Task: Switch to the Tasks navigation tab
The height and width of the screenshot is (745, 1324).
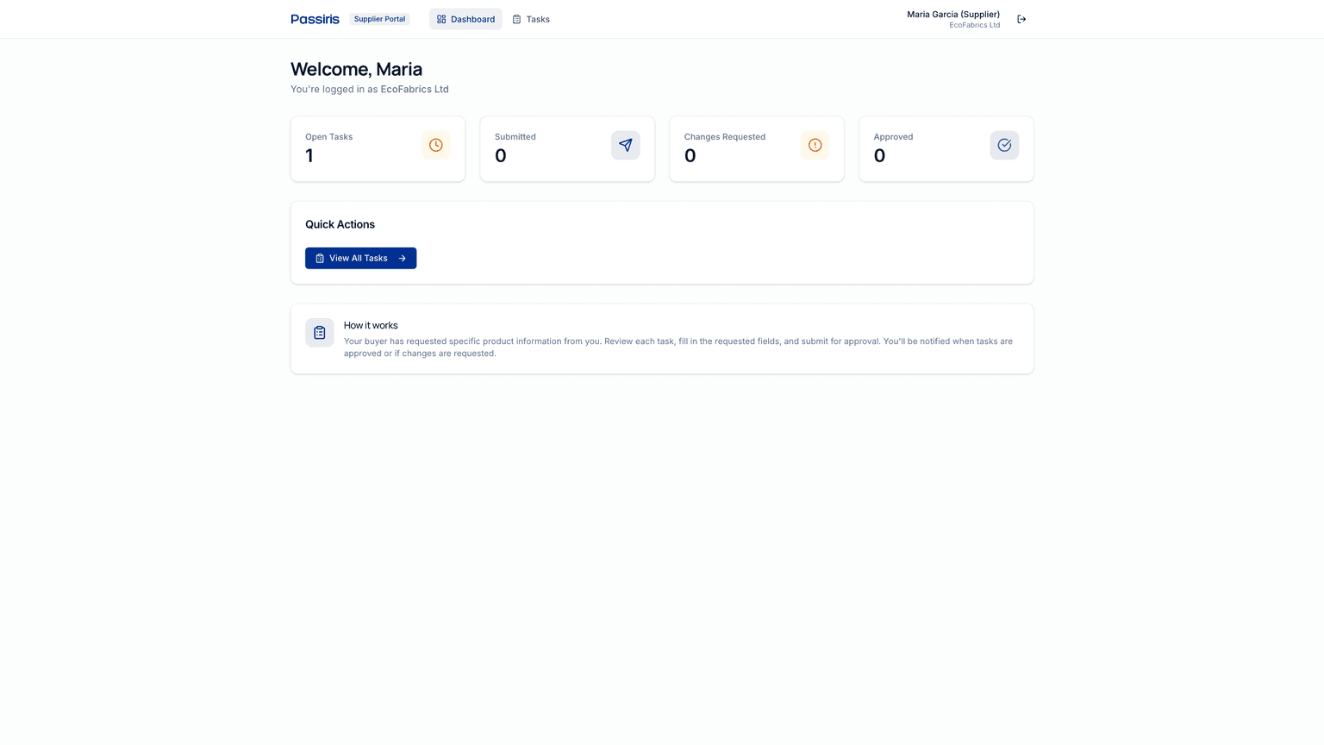Action: click(x=530, y=18)
